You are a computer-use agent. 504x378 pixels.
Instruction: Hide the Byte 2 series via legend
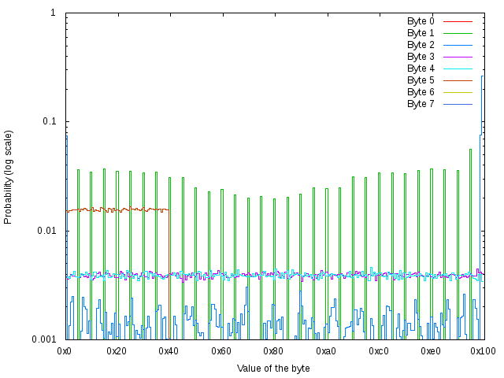421,45
